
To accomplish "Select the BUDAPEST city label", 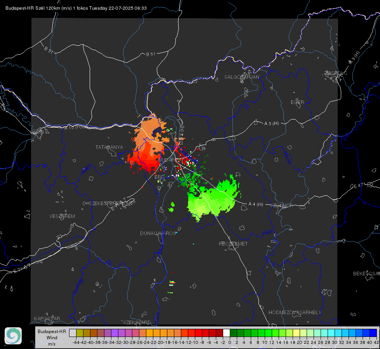I will (170, 160).
